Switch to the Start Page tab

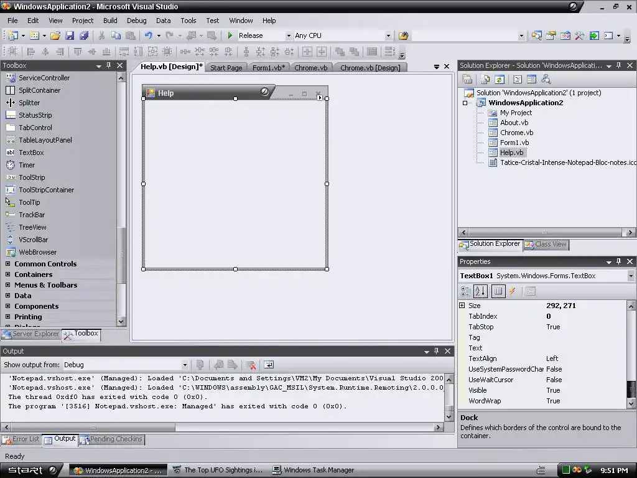pyautogui.click(x=226, y=68)
